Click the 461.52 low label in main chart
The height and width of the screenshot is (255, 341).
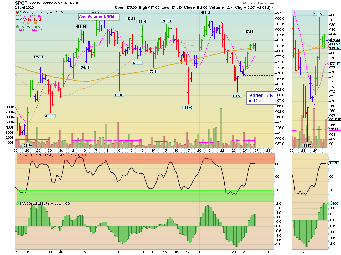(237, 96)
